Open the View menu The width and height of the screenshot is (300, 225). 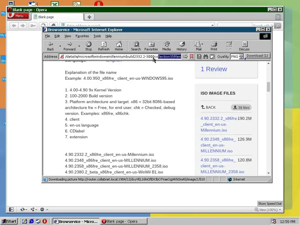(68, 36)
